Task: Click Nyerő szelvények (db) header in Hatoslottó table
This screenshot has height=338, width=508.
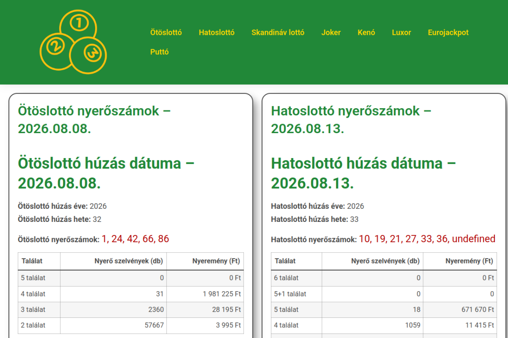Action: tap(373, 261)
